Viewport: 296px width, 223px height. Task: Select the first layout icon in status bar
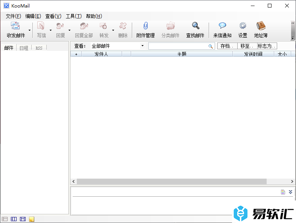(x=5, y=219)
